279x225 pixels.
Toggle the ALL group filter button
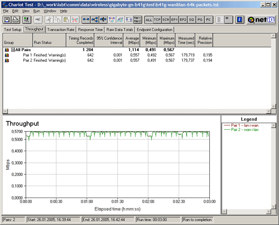pyautogui.click(x=149, y=20)
